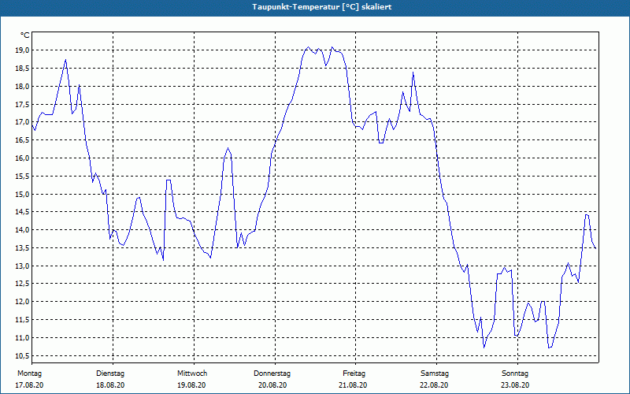Click the date 17.08.20
630x394 pixels.
click(x=29, y=385)
